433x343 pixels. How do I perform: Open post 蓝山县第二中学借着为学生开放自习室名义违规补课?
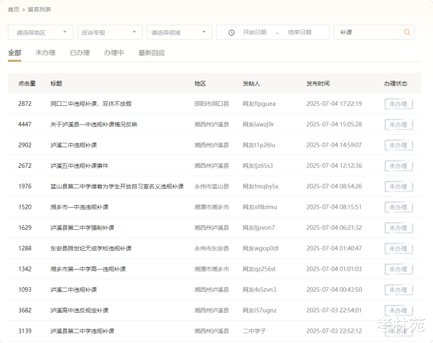pyautogui.click(x=117, y=187)
